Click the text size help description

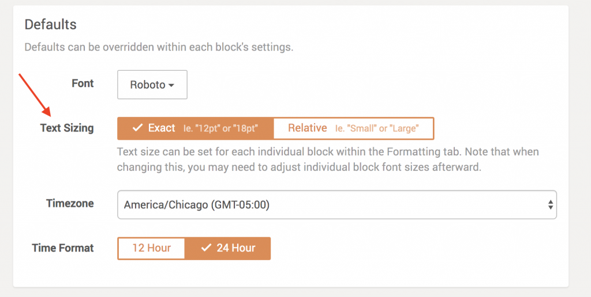328,159
